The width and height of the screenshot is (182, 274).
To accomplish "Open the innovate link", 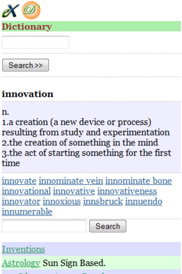I will pos(19,181).
